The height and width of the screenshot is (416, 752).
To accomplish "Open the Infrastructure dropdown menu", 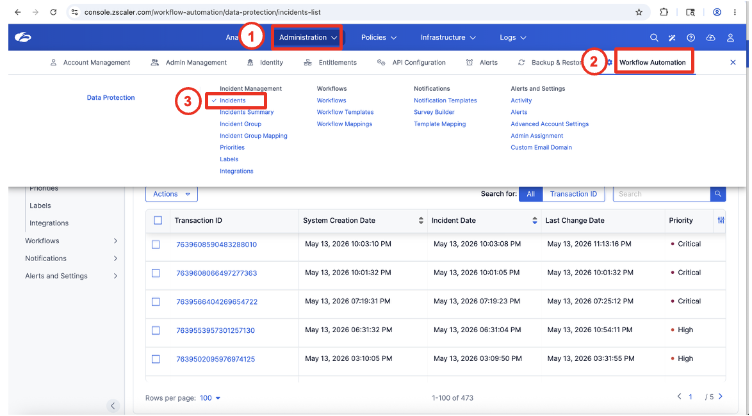I will point(448,37).
